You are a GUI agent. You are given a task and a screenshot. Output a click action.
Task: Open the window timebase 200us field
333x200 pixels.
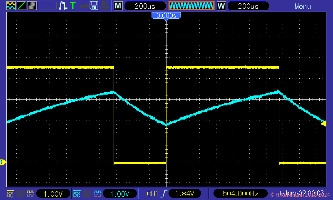point(249,6)
